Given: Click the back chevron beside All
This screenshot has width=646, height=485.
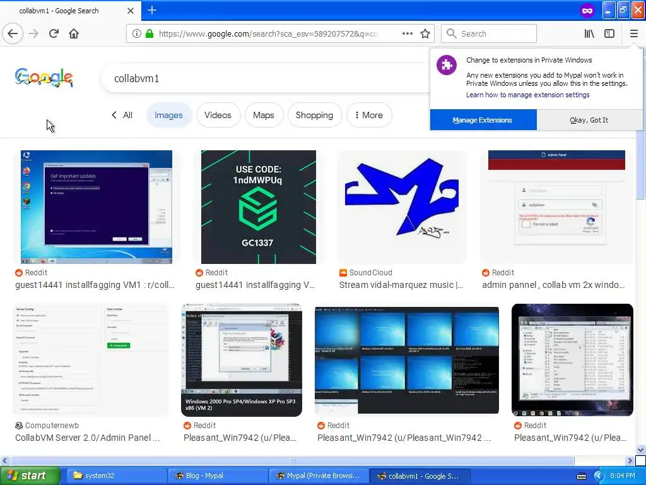Looking at the screenshot, I should point(114,115).
